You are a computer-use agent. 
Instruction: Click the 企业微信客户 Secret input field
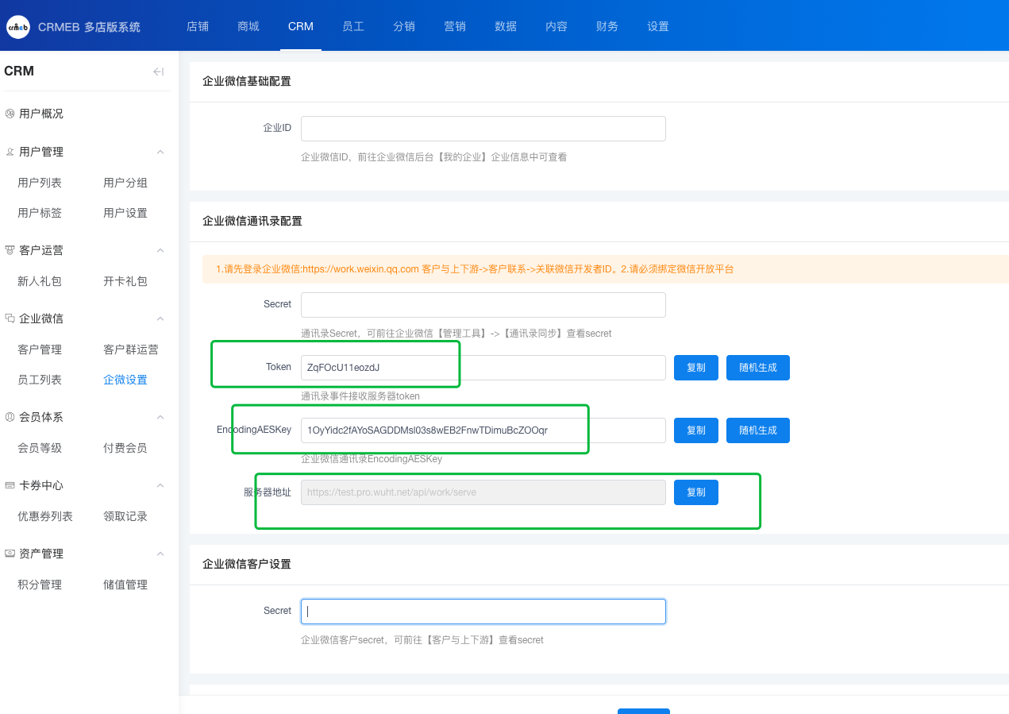[483, 612]
